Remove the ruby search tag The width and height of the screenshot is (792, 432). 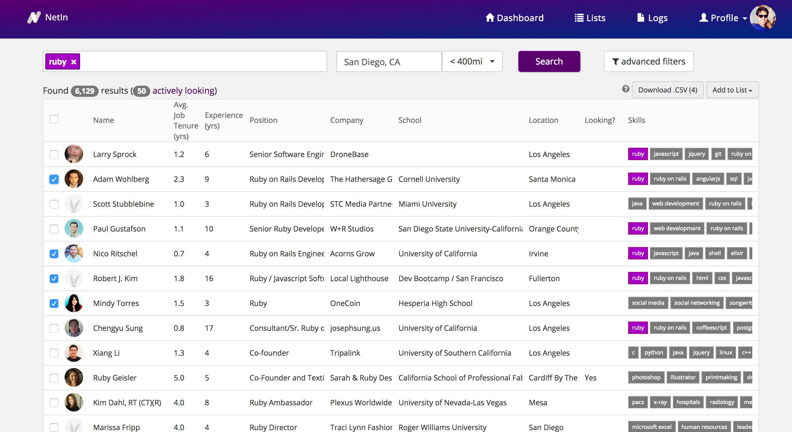click(74, 62)
